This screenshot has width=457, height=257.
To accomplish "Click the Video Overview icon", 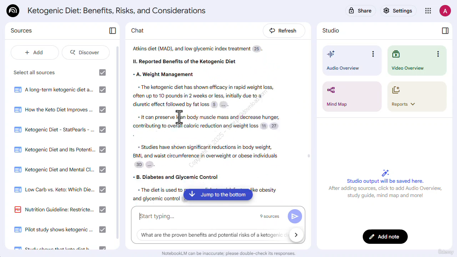I will pos(396,54).
